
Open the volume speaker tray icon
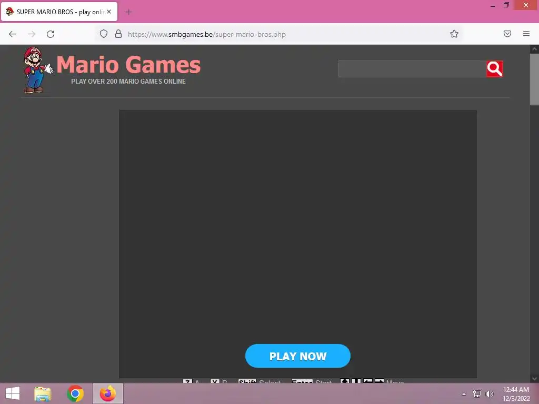click(489, 394)
